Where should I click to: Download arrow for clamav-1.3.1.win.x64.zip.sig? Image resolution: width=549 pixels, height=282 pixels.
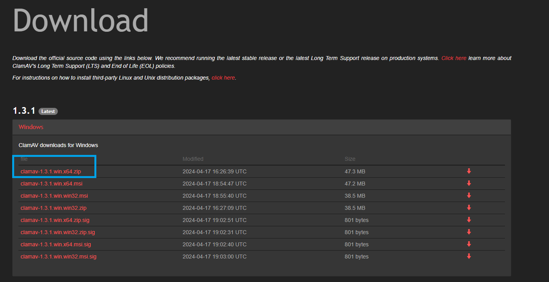point(469,220)
